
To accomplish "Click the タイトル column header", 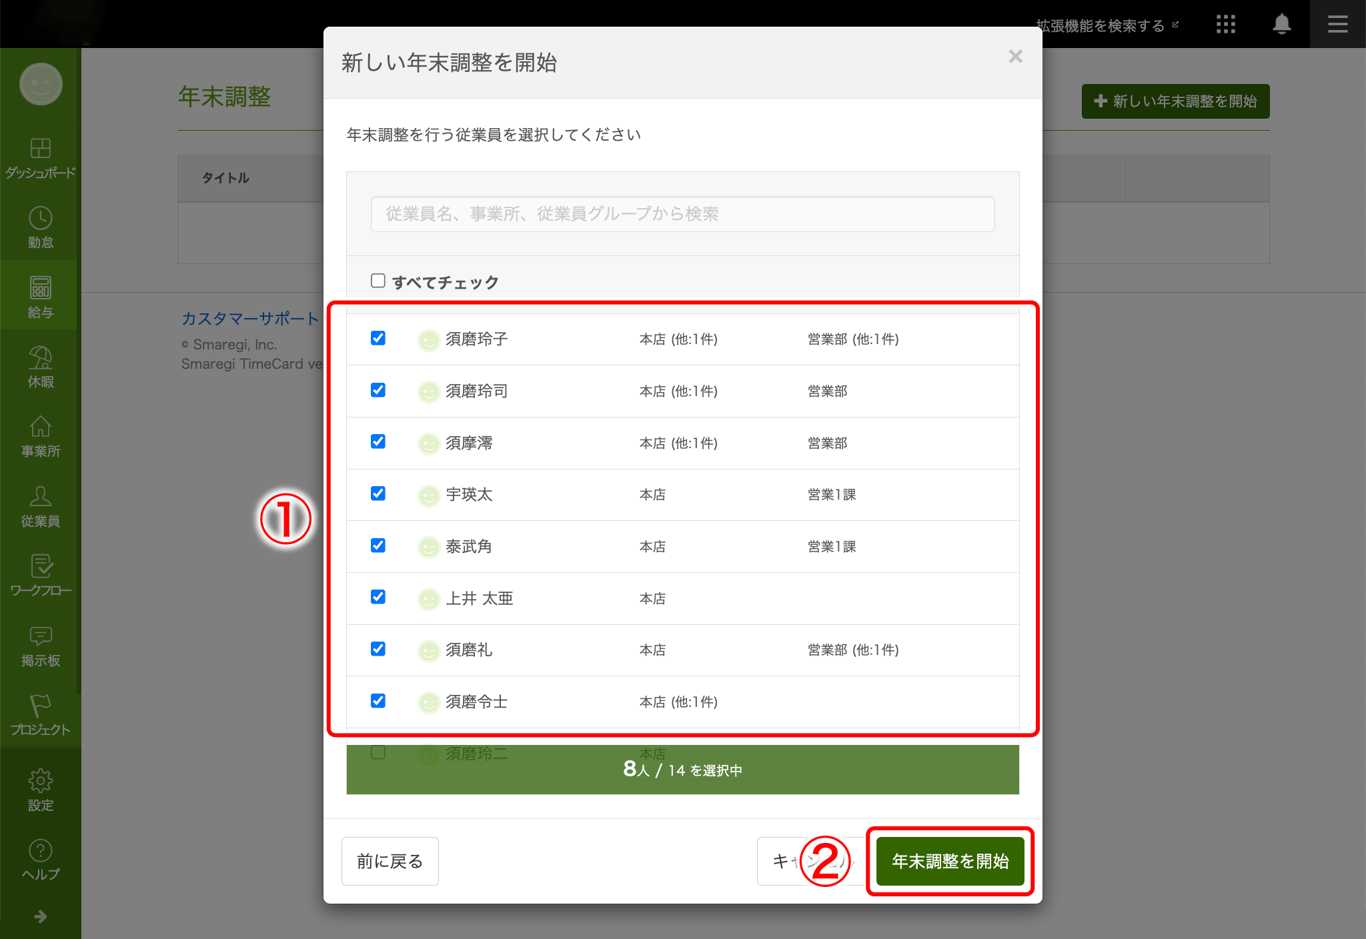I will click(225, 178).
